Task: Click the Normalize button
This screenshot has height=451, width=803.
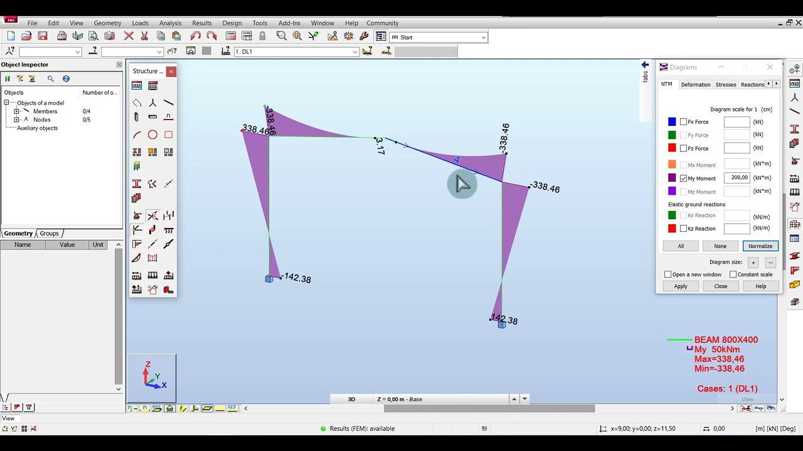Action: 760,246
